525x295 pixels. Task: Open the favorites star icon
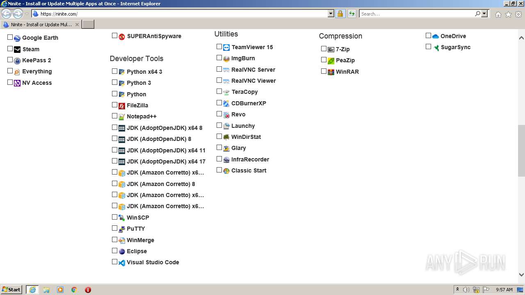coord(508,14)
